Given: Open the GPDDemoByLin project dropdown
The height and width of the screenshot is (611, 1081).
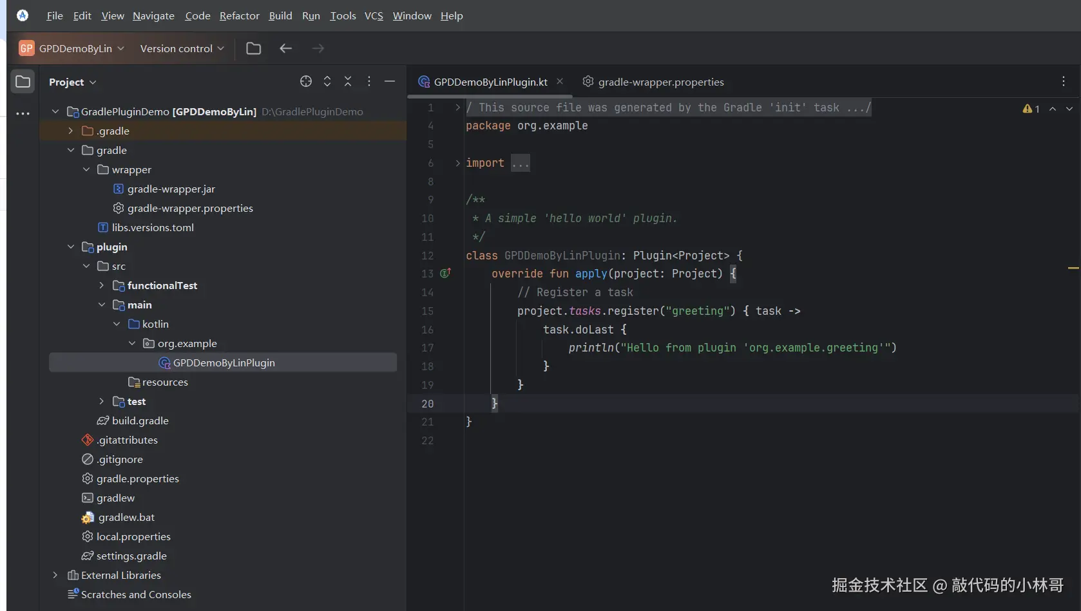Looking at the screenshot, I should point(72,48).
